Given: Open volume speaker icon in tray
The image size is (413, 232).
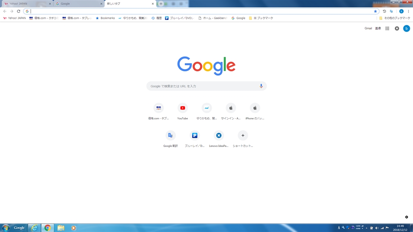Looking at the screenshot, I should click(x=377, y=228).
